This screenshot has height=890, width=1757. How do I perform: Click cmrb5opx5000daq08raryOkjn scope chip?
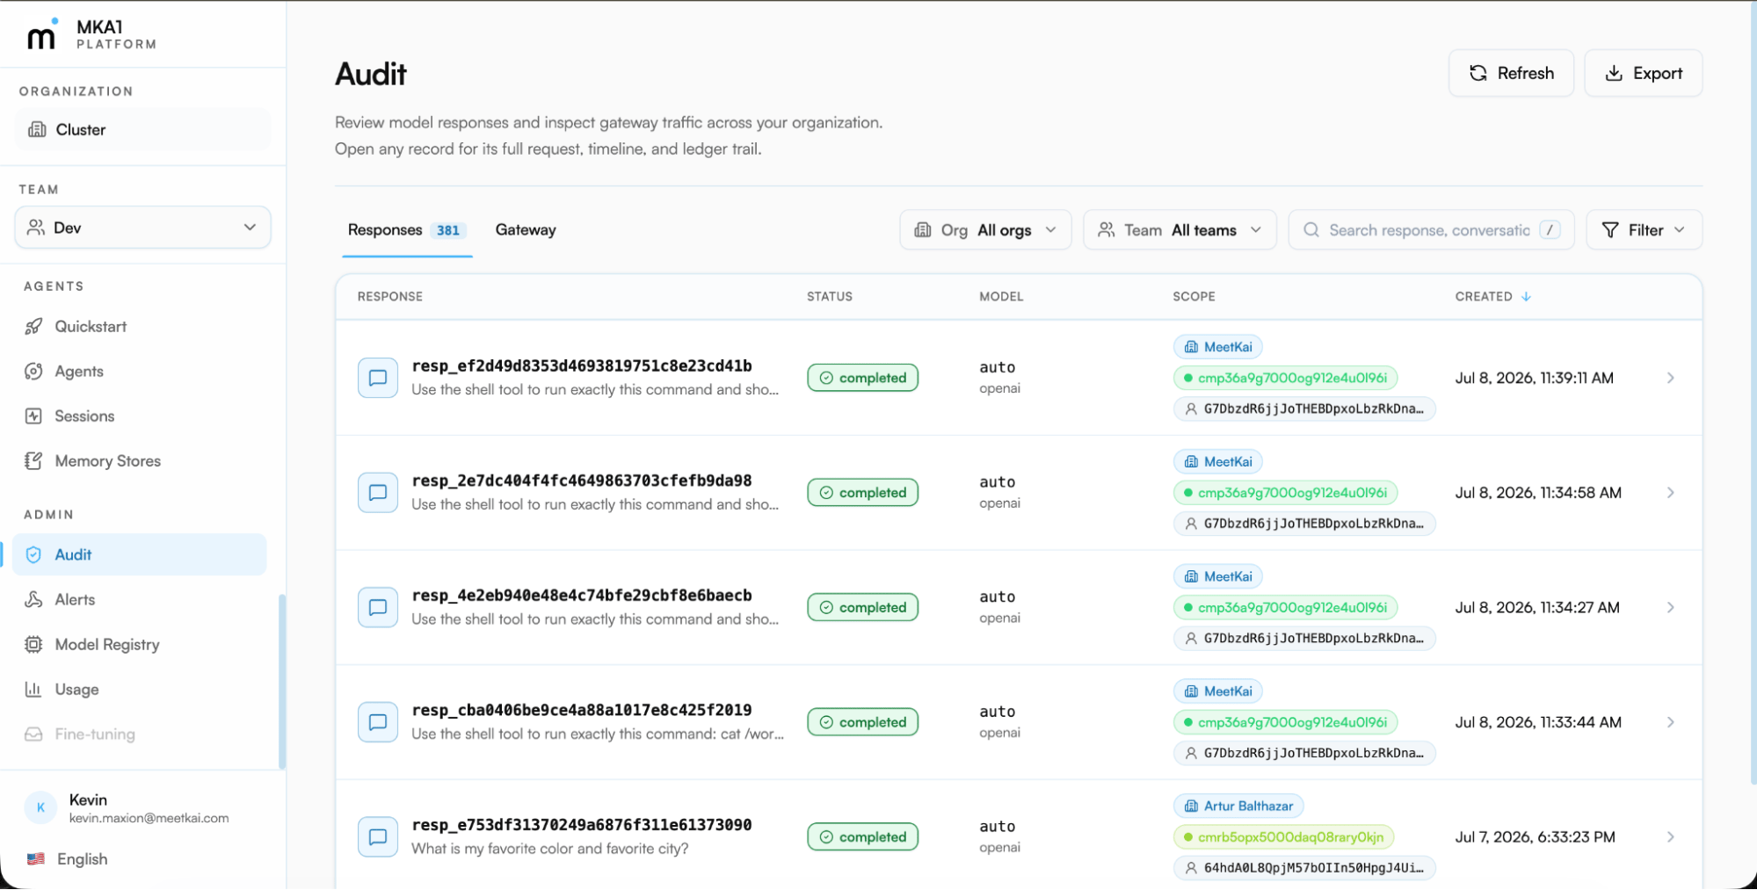tap(1283, 838)
